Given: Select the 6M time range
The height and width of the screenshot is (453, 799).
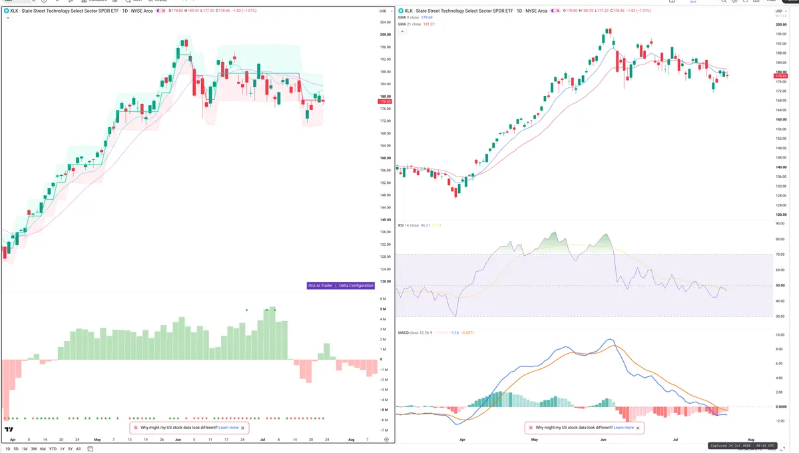Looking at the screenshot, I should pyautogui.click(x=43, y=449).
